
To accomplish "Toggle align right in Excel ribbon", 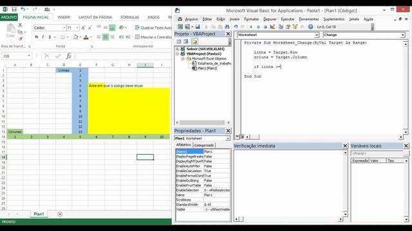I will pyautogui.click(x=112, y=37).
